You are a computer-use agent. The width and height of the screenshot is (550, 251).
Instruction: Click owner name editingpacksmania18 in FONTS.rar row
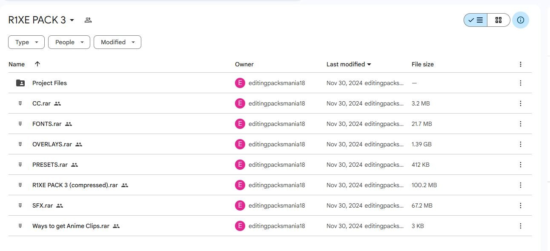click(277, 124)
